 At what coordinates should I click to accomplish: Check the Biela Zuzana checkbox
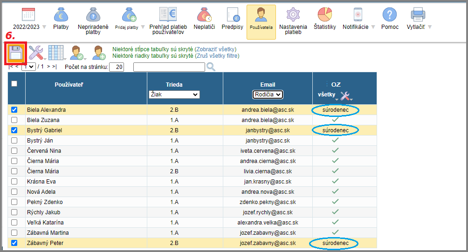14,120
